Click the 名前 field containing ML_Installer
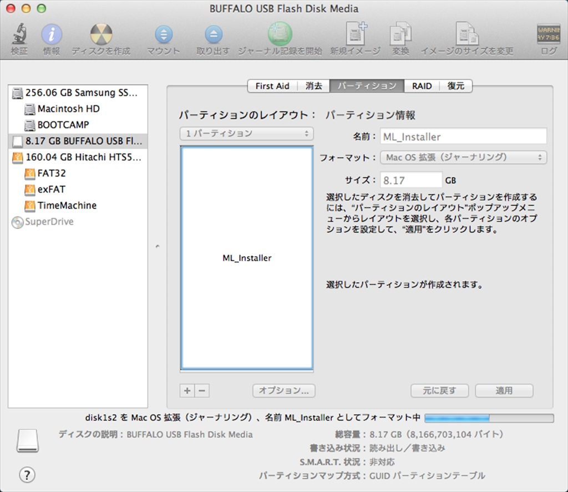 pyautogui.click(x=463, y=136)
